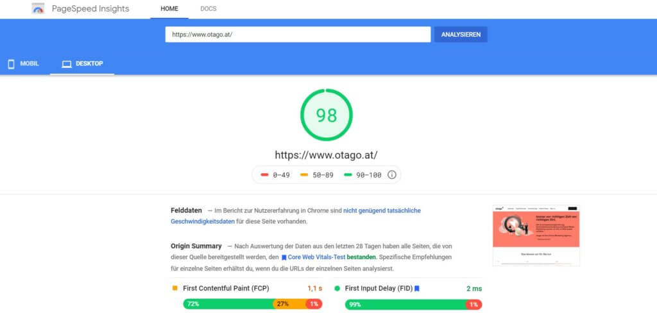Click the otago.at page screenshot thumbnail
The height and width of the screenshot is (313, 657).
[x=536, y=235]
